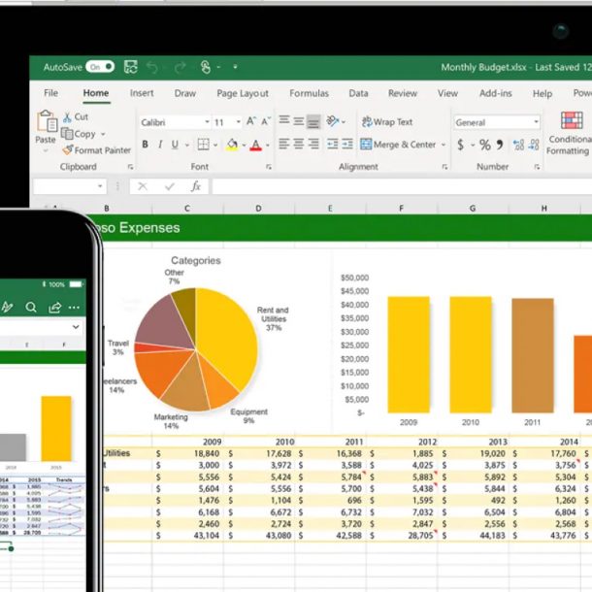The image size is (592, 592).
Task: Expand the Copy dropdown arrow
Action: point(103,134)
